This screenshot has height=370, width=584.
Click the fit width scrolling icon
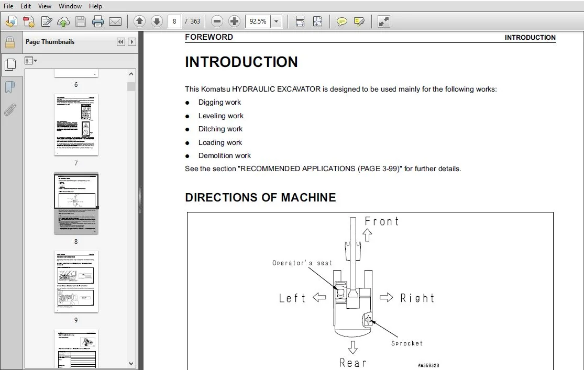click(x=300, y=21)
